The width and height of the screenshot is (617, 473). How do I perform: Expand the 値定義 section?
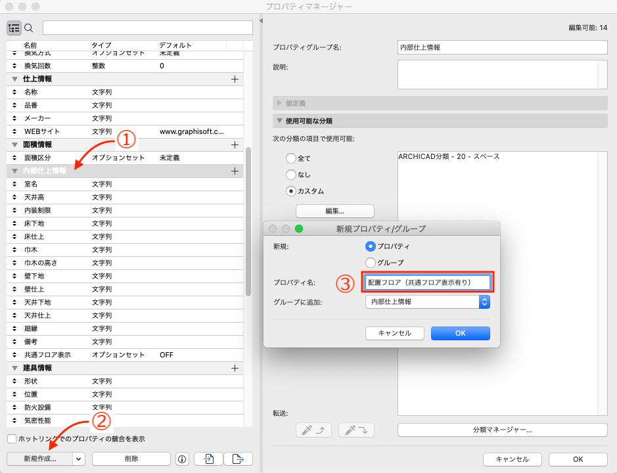point(279,103)
